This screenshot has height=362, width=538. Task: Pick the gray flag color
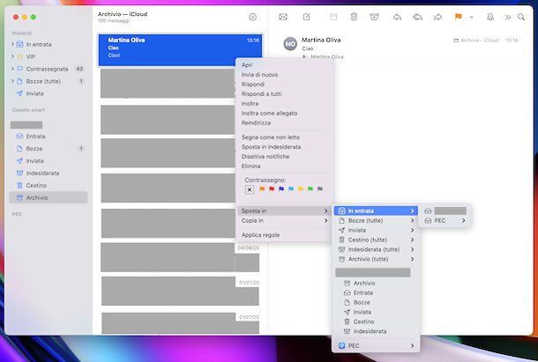(320, 188)
